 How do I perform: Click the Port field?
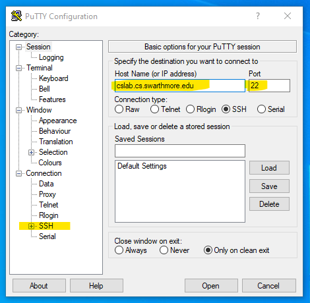(269, 86)
